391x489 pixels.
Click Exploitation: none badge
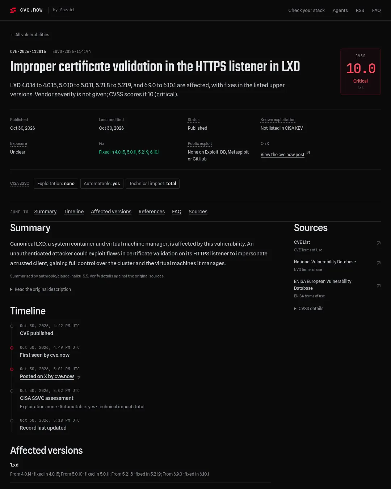coord(56,184)
